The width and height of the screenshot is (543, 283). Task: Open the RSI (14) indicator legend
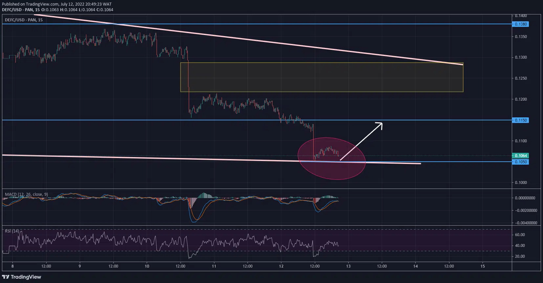pyautogui.click(x=12, y=231)
